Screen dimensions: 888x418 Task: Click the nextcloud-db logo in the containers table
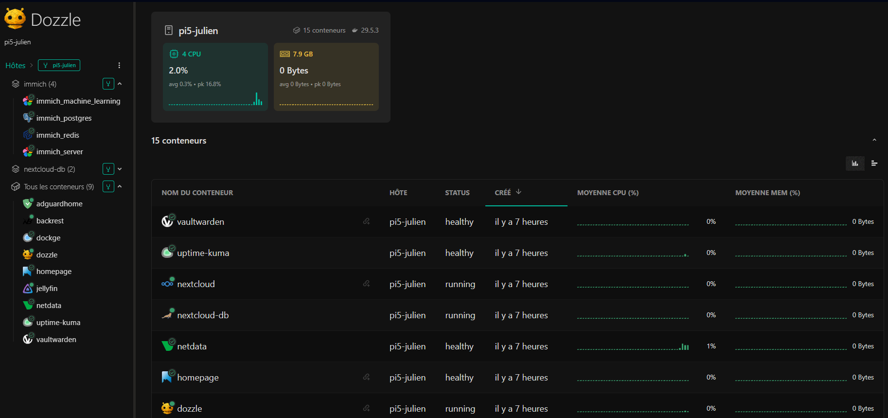coord(167,315)
